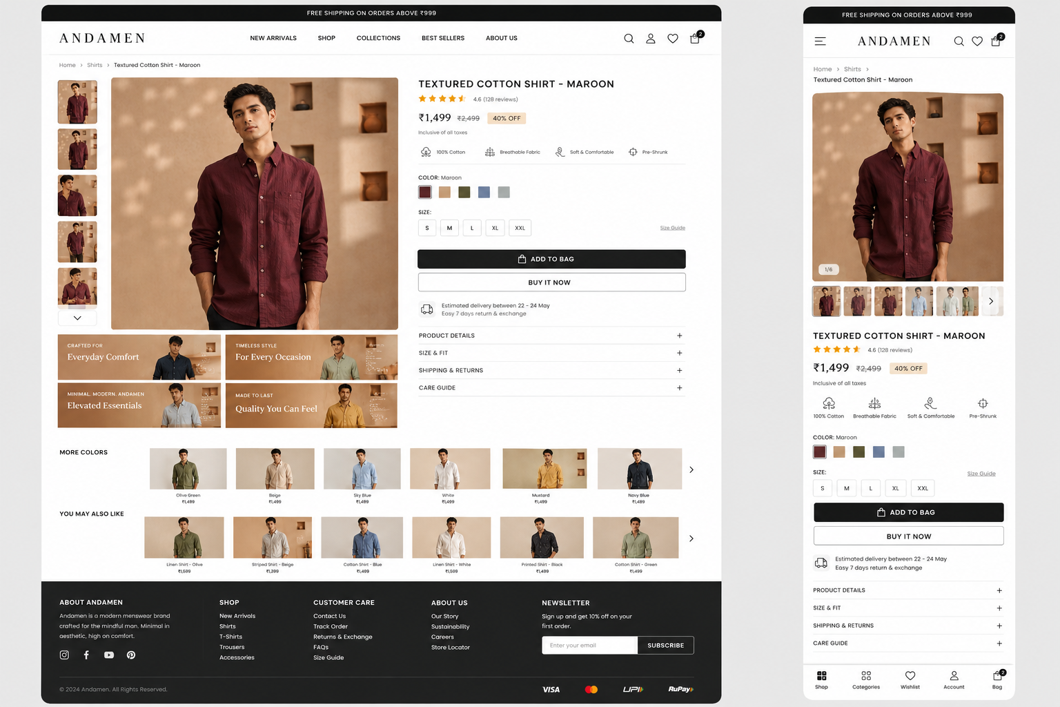Visit Andamen's Instagram from the footer
This screenshot has height=707, width=1060.
click(64, 655)
